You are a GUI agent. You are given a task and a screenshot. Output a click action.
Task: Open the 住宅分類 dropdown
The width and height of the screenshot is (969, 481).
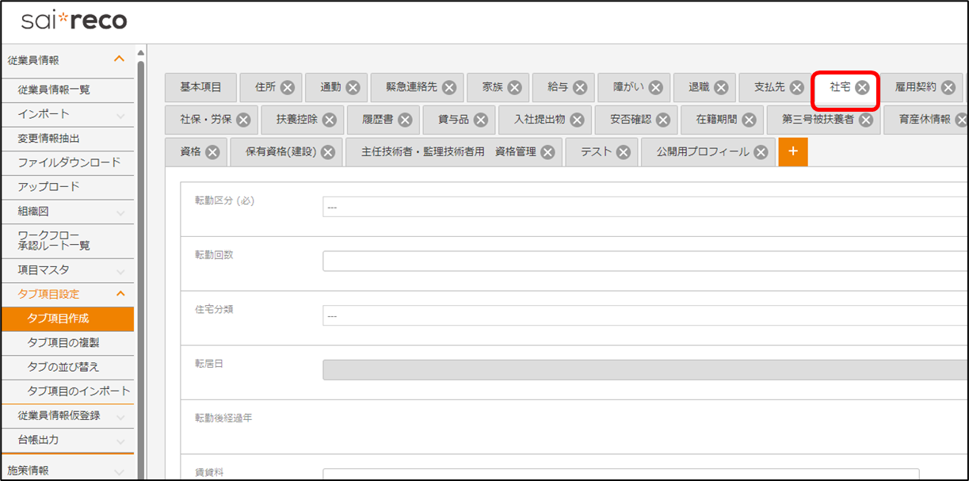(x=643, y=315)
